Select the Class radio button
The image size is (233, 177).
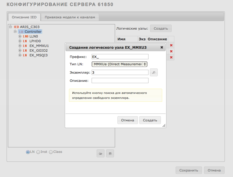pyautogui.click(x=51, y=152)
